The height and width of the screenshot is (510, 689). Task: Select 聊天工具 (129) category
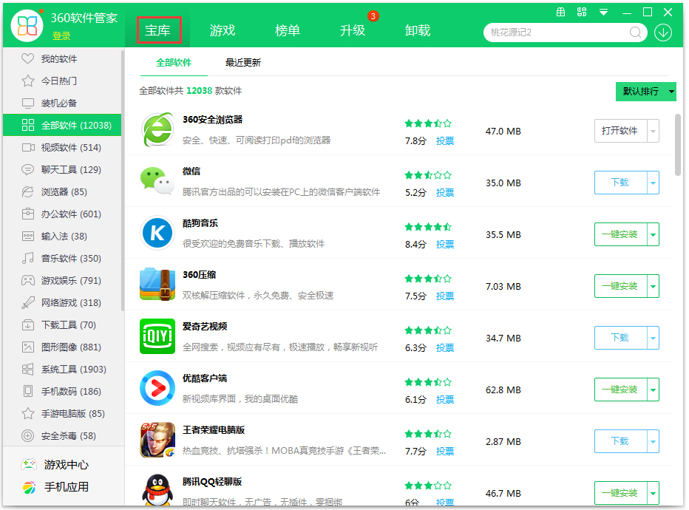pos(62,169)
